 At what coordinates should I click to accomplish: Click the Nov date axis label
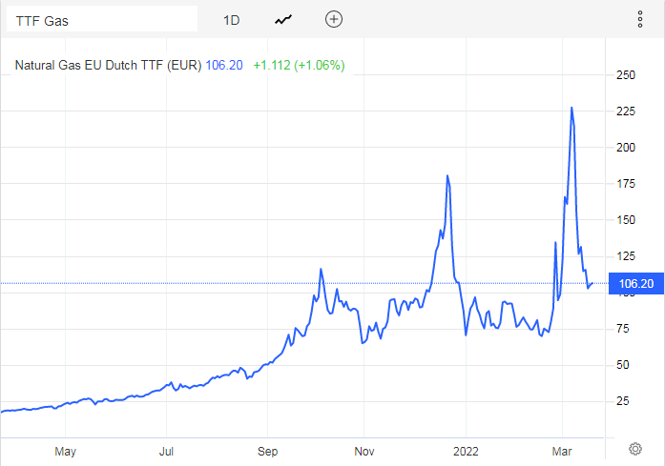364,452
